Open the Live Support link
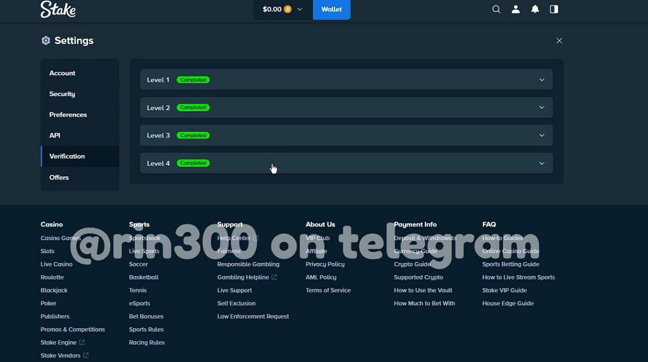 point(234,290)
